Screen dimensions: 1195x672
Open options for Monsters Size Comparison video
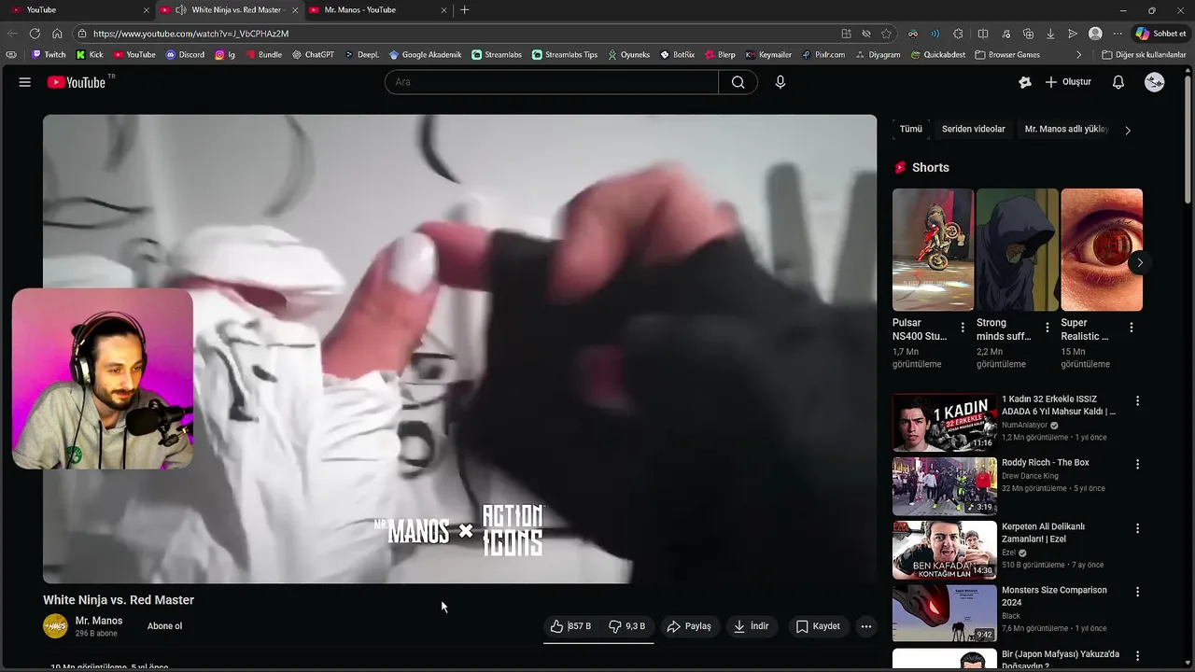1137,592
